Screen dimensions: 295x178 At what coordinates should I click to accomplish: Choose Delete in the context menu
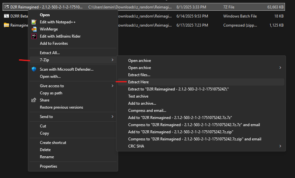[x=45, y=150]
